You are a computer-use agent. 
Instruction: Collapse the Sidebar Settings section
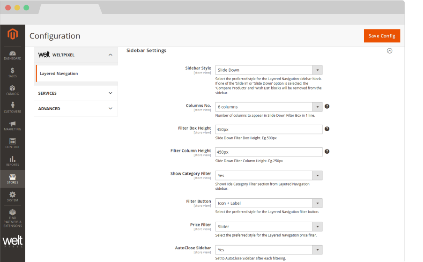click(389, 51)
